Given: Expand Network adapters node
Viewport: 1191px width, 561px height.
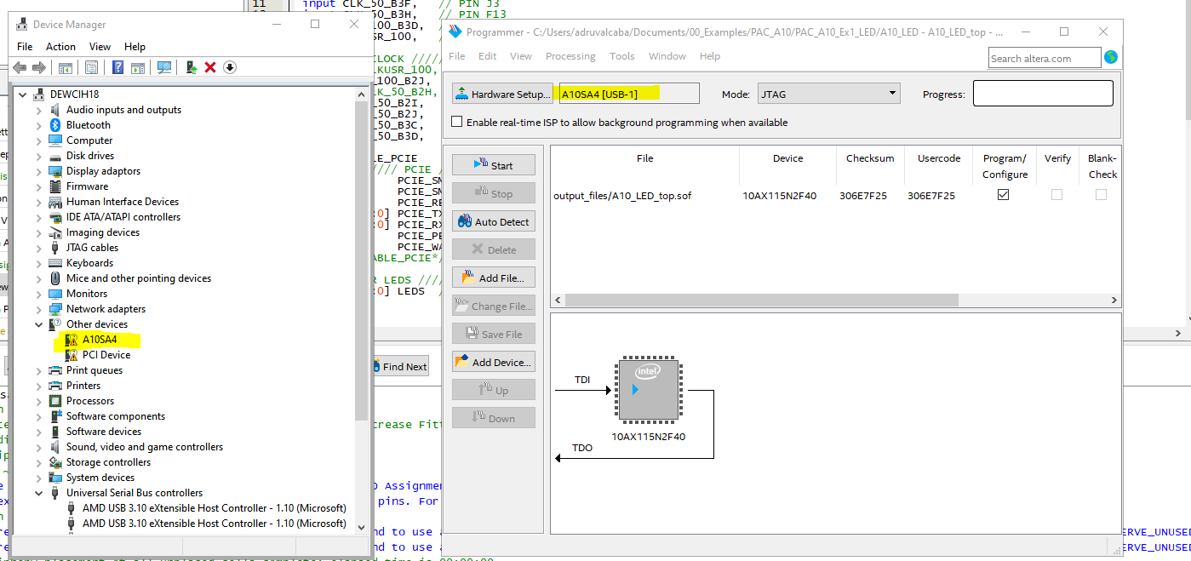Looking at the screenshot, I should 38,309.
